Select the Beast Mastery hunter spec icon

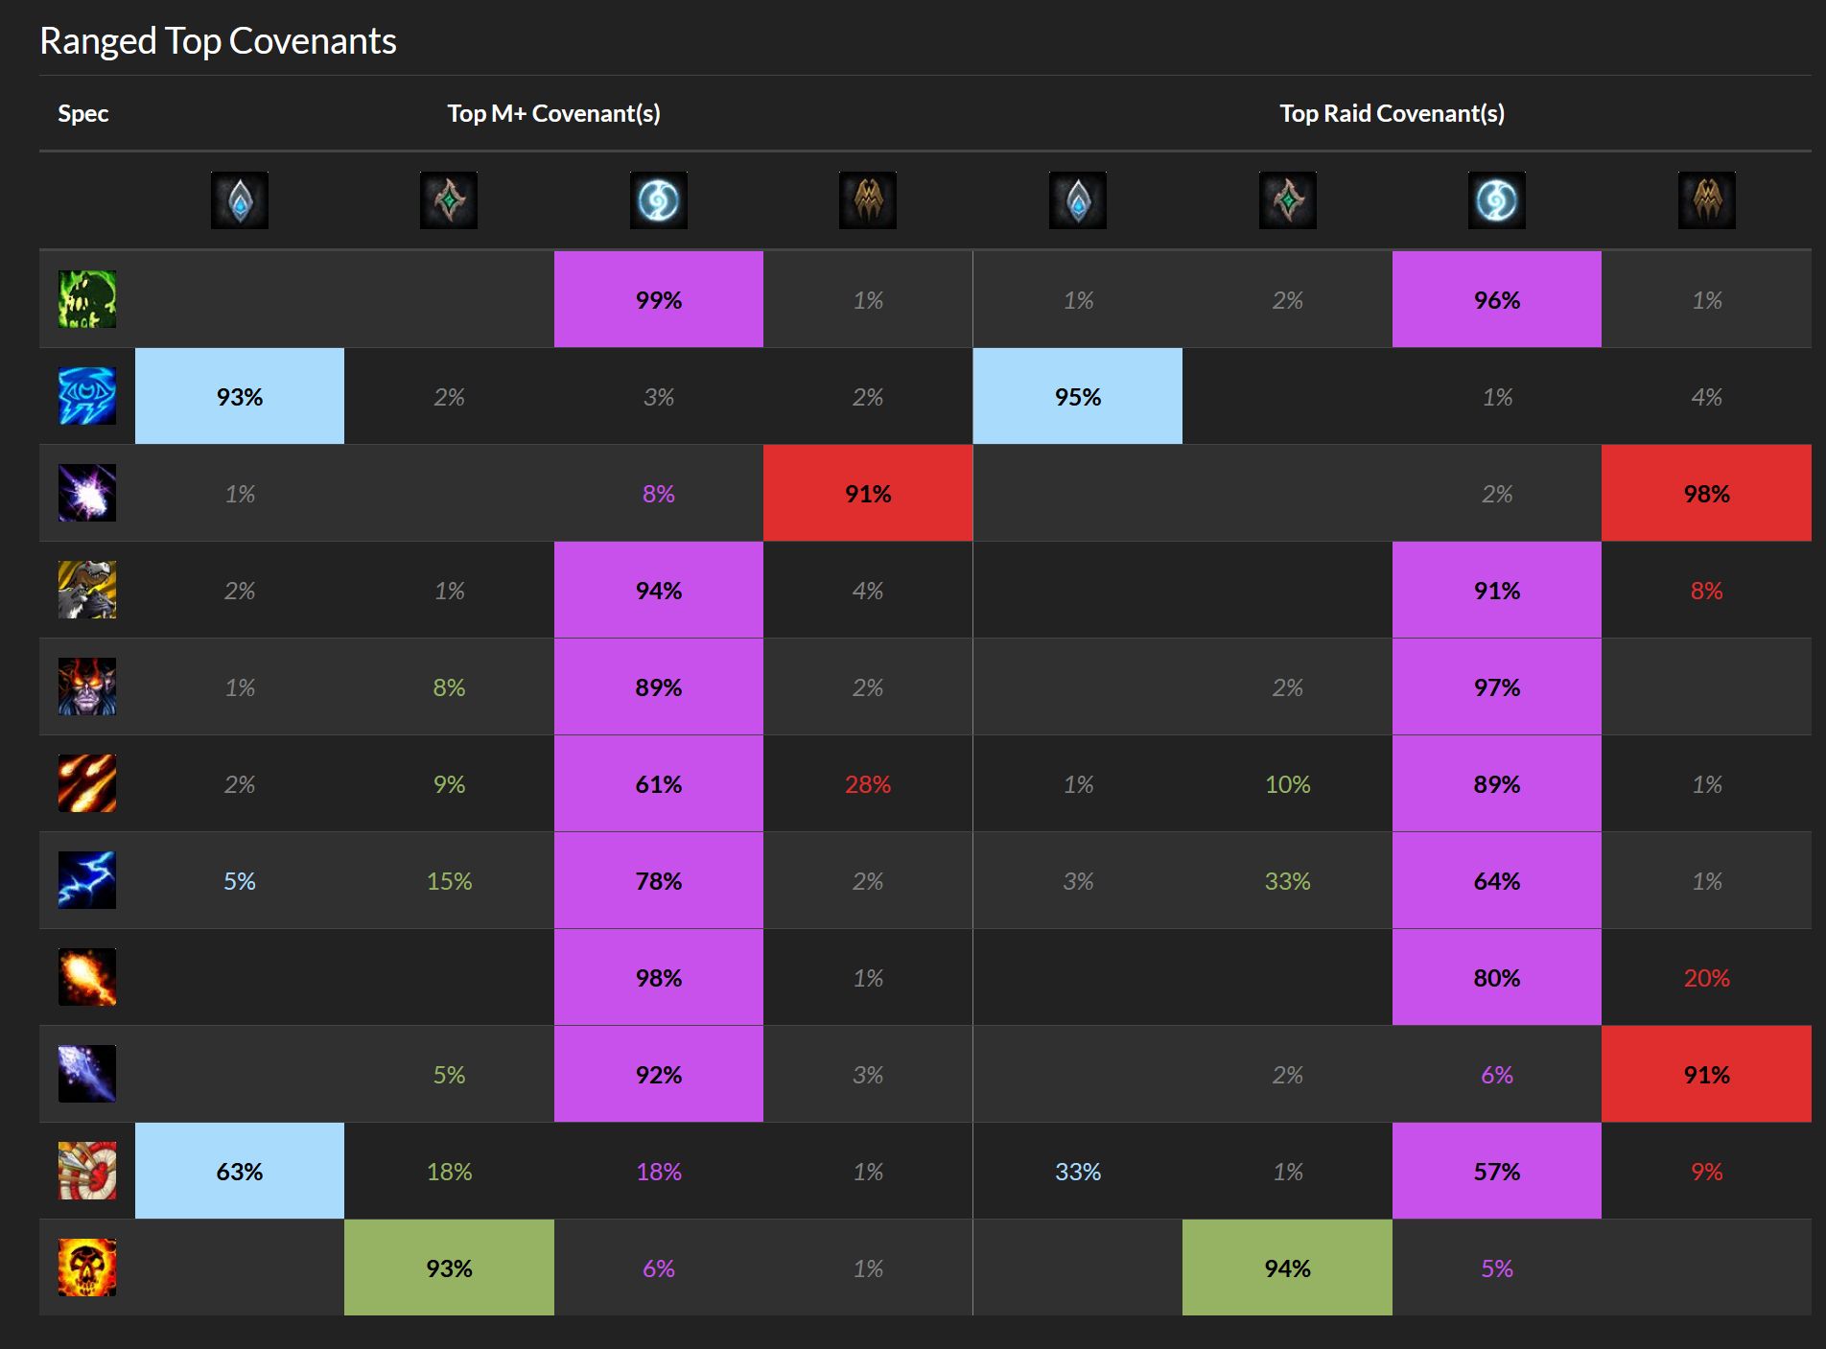point(87,590)
